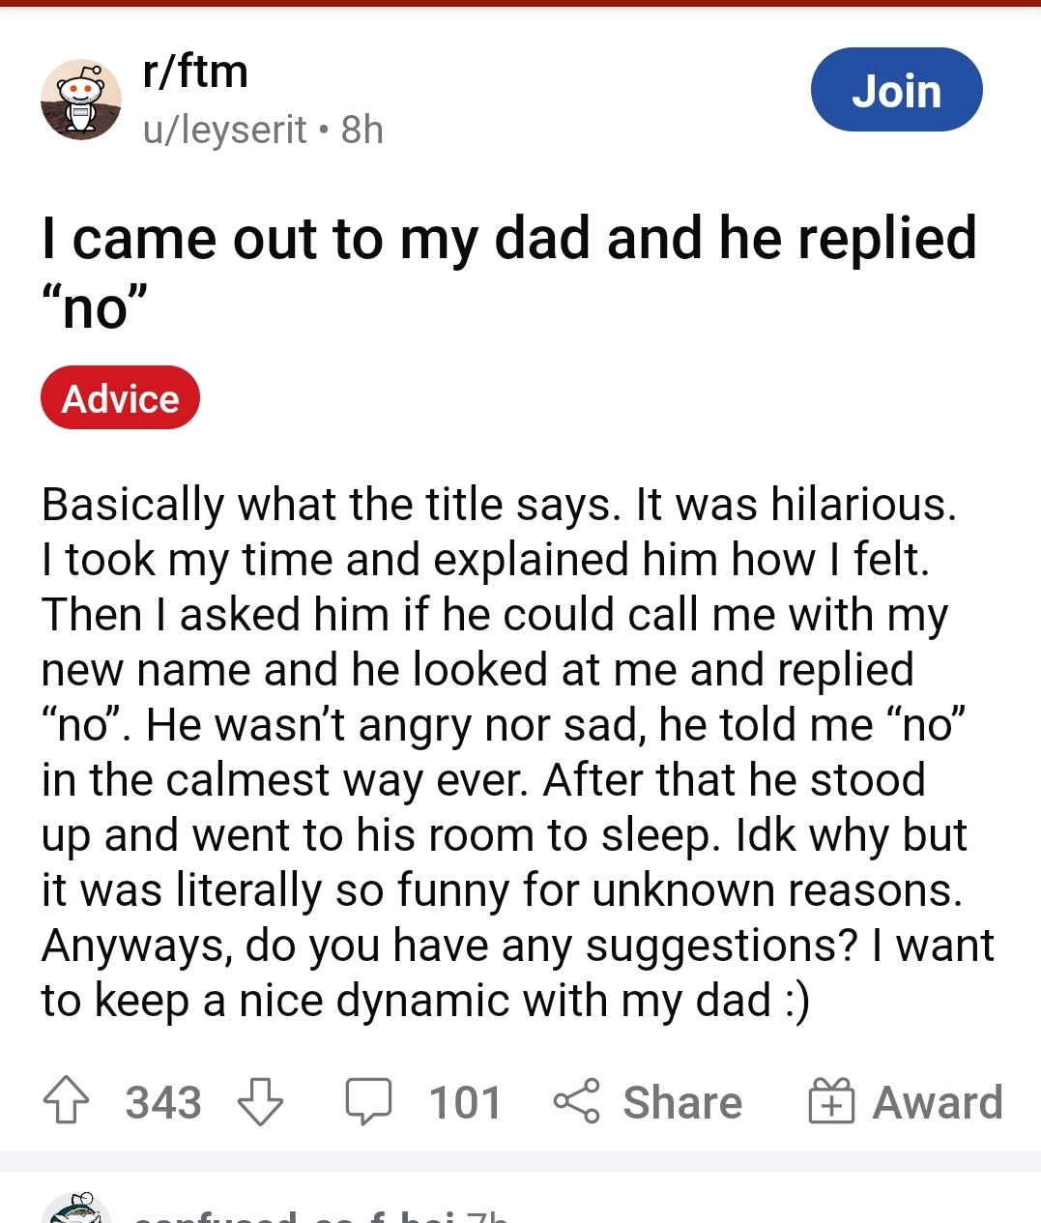Open the r/ftm subreddit name link
Screen dimensions: 1041x1223
(195, 72)
